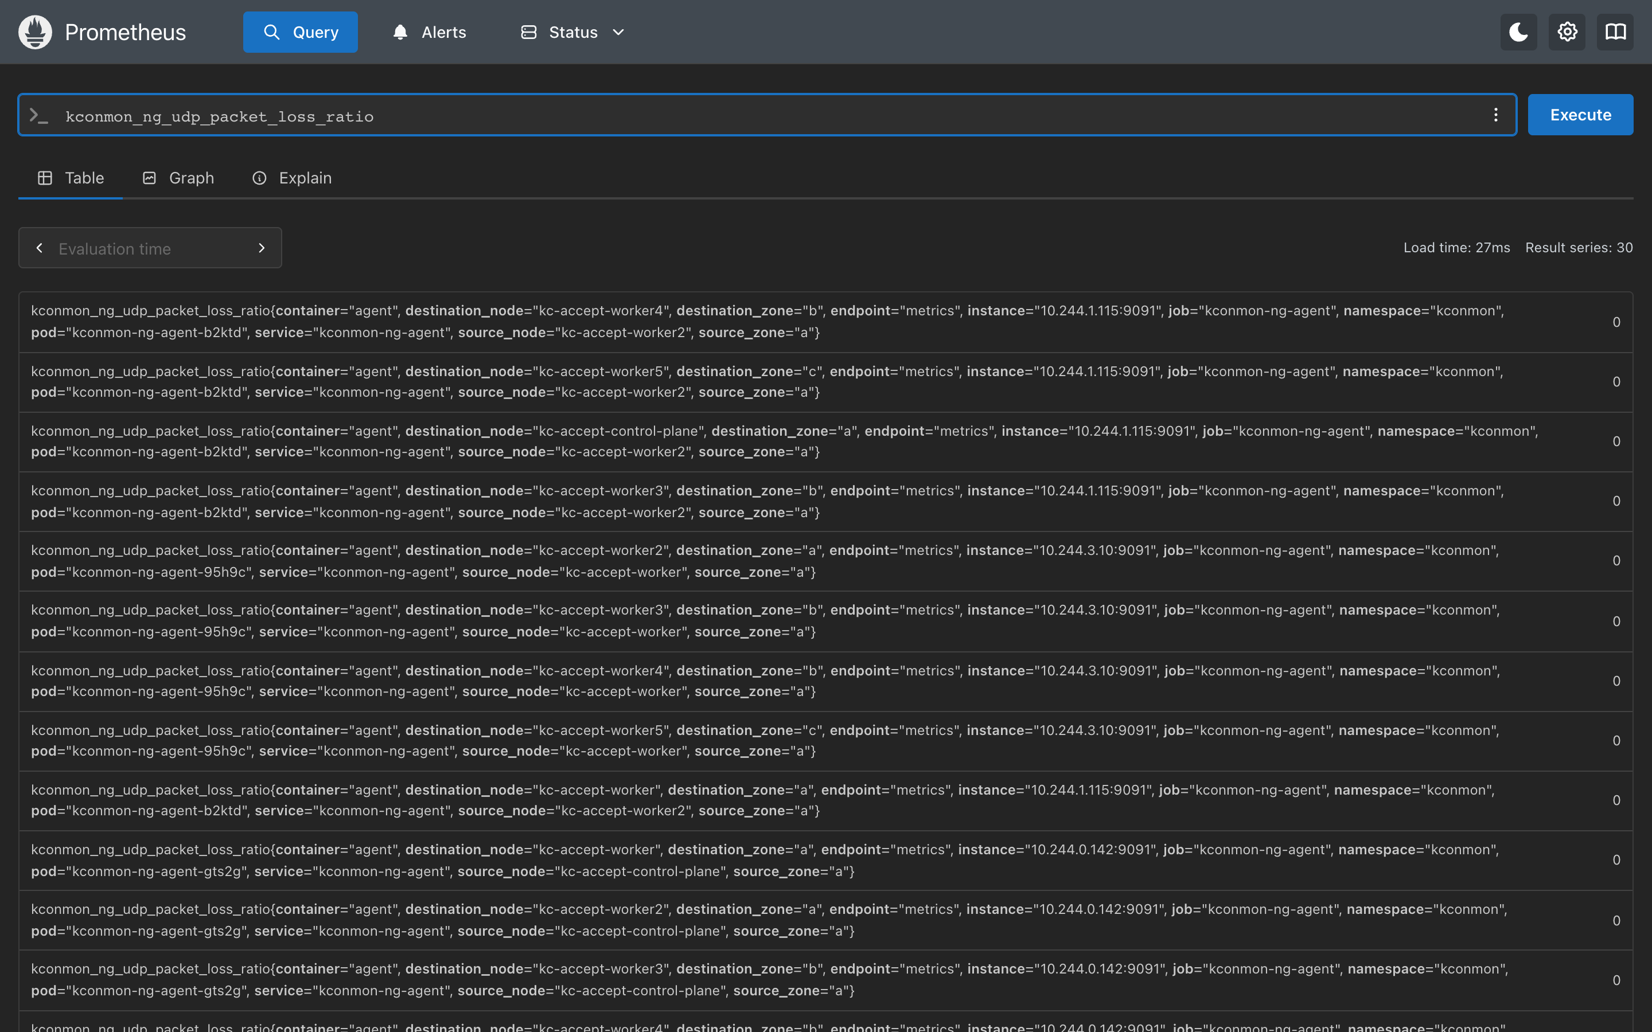Select pod gts2g row with destination kc-accept-worker3
Screen dimensions: 1652x1032
pos(825,980)
